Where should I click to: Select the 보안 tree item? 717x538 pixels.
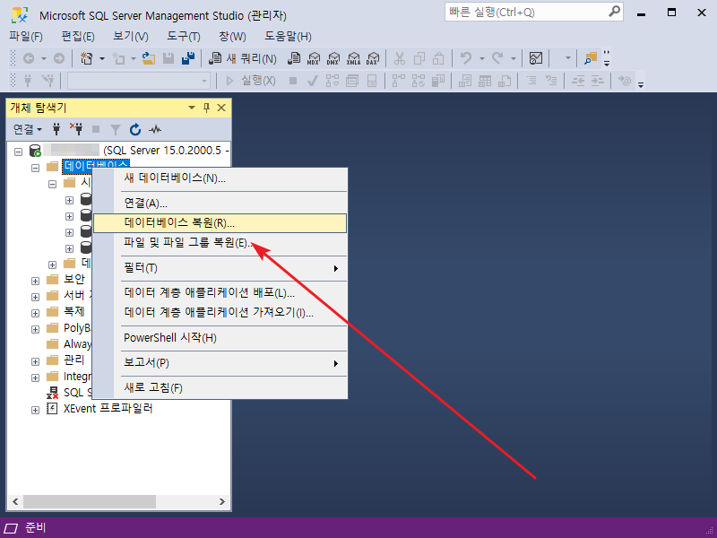coord(74,279)
